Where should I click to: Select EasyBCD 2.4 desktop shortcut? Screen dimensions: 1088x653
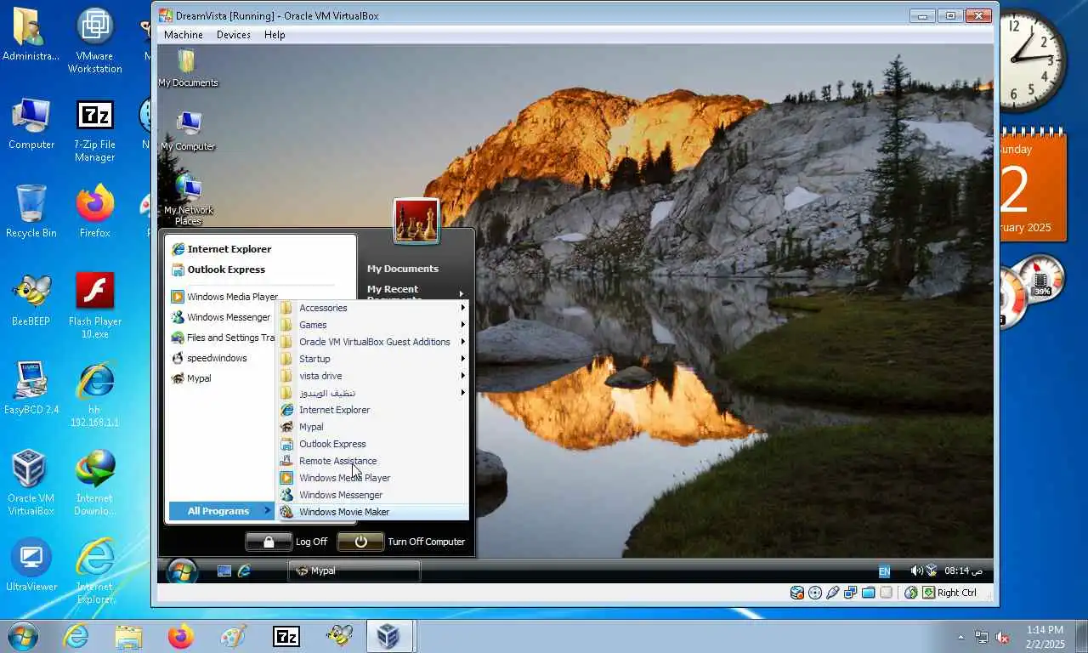pyautogui.click(x=31, y=389)
